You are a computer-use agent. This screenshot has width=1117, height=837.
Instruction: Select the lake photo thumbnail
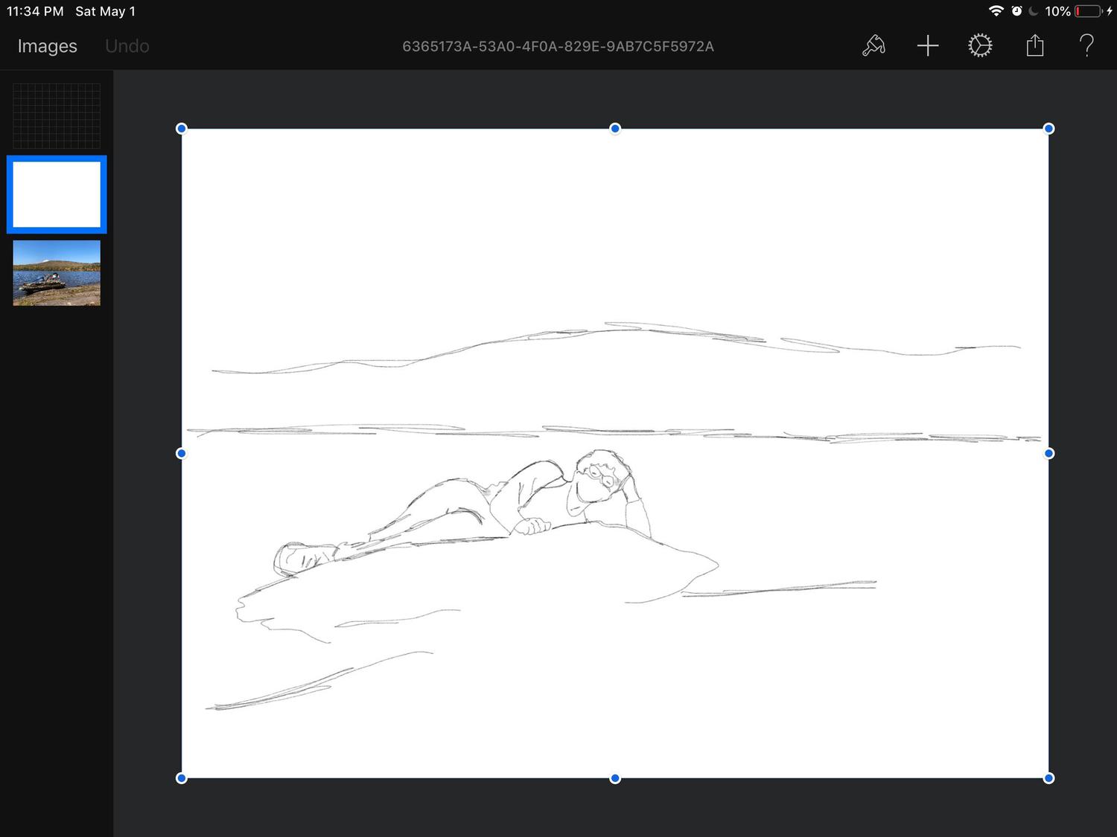(x=57, y=272)
